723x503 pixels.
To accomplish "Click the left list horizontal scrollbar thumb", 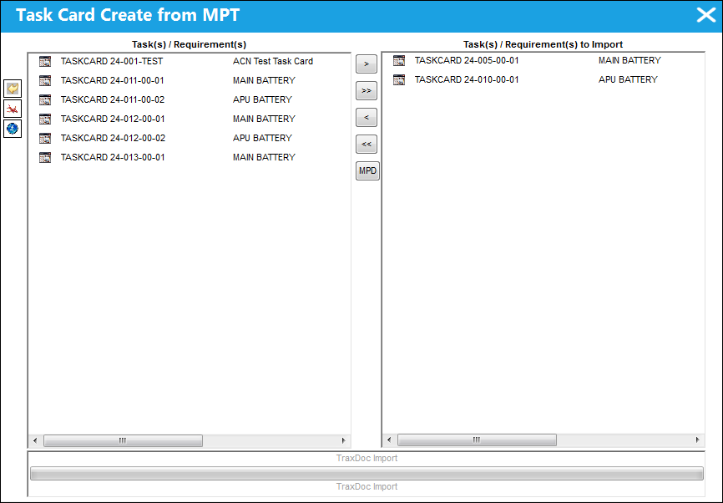I will click(x=123, y=440).
